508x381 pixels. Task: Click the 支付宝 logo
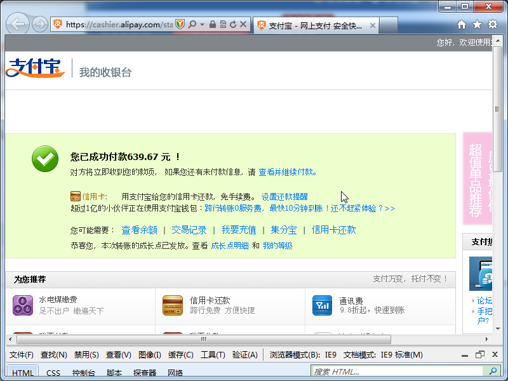(35, 68)
